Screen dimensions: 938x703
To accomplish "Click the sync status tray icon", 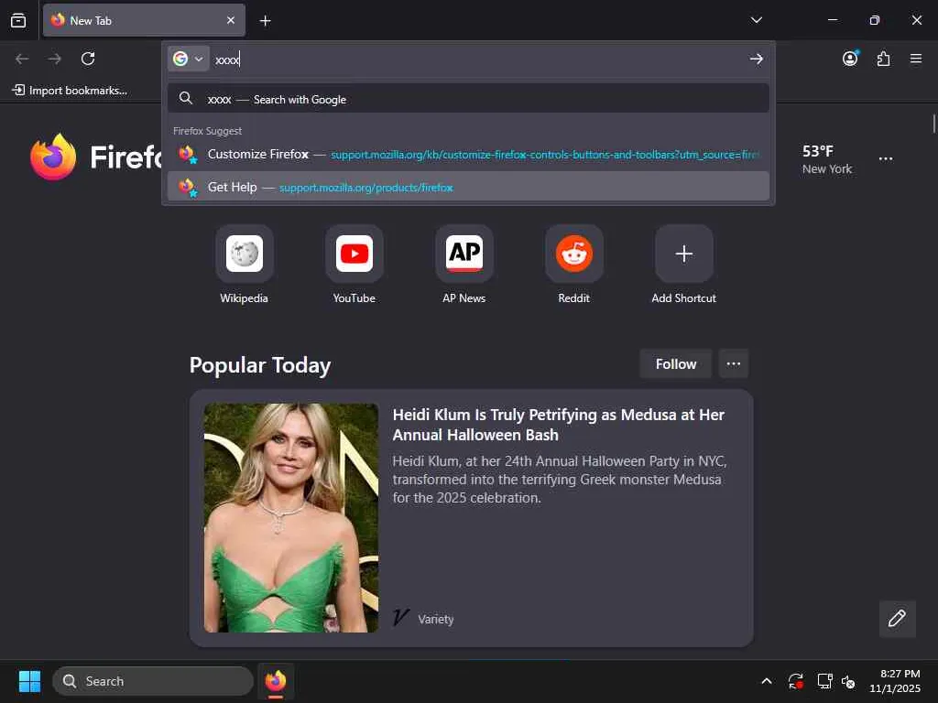I will (796, 681).
